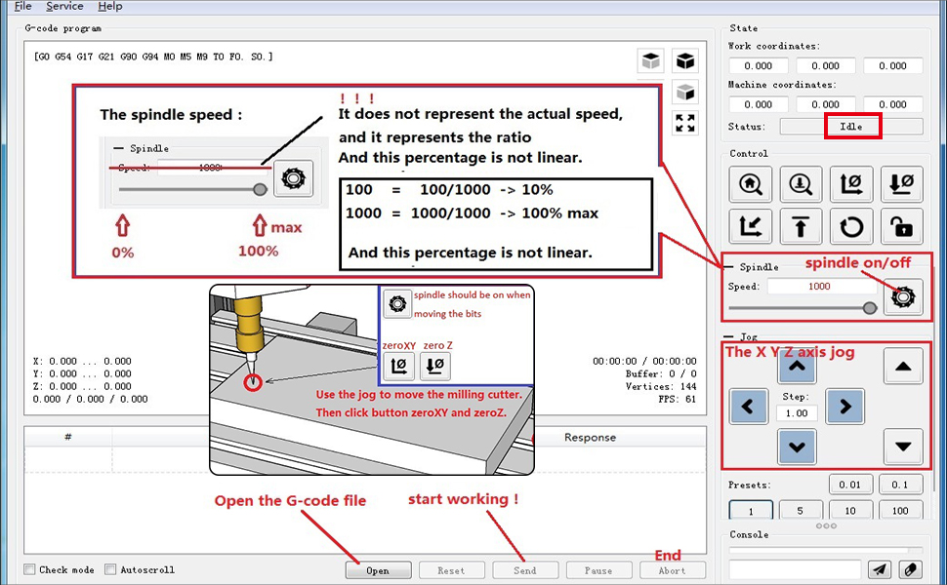Image resolution: width=947 pixels, height=585 pixels.
Task: Click the circular-arrow Reset icon in Control
Action: tap(851, 227)
